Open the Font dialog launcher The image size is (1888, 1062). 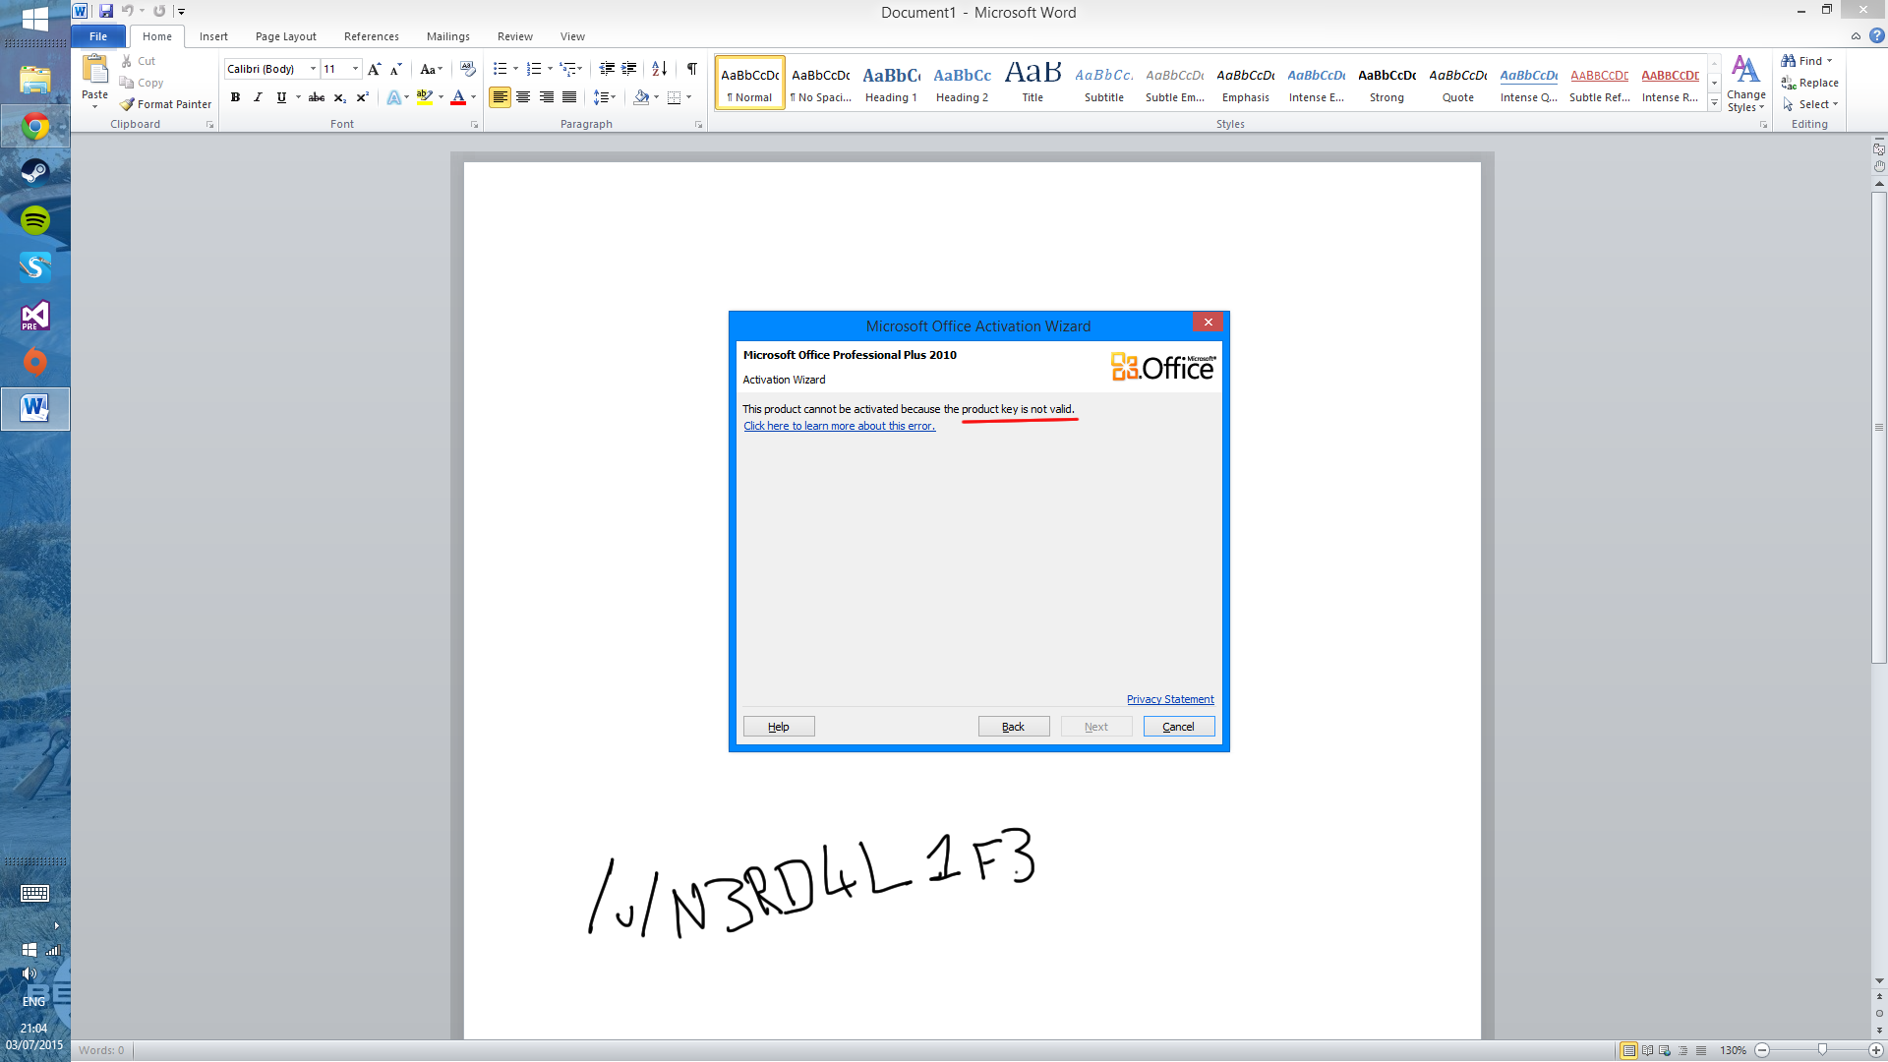[474, 125]
